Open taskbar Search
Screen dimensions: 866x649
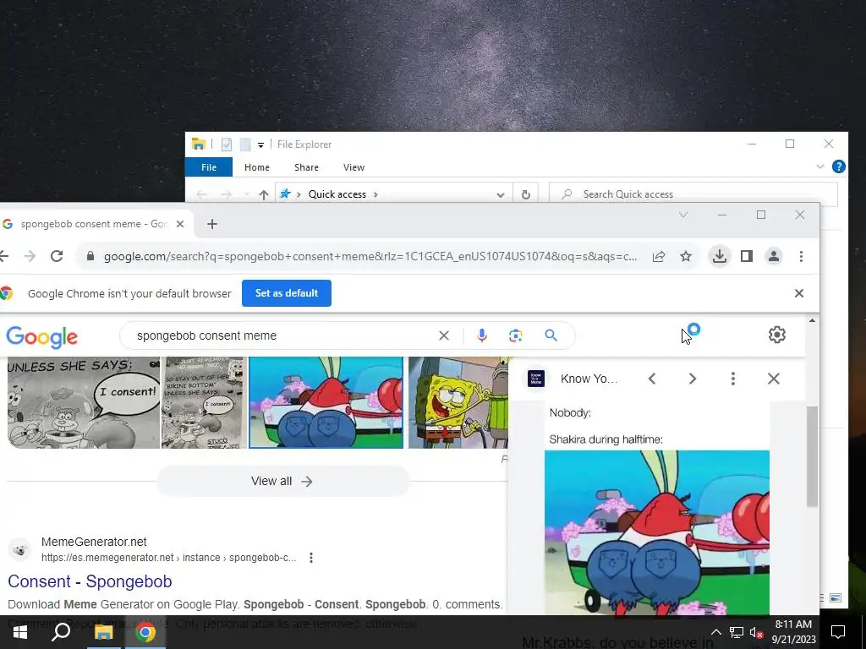61,632
